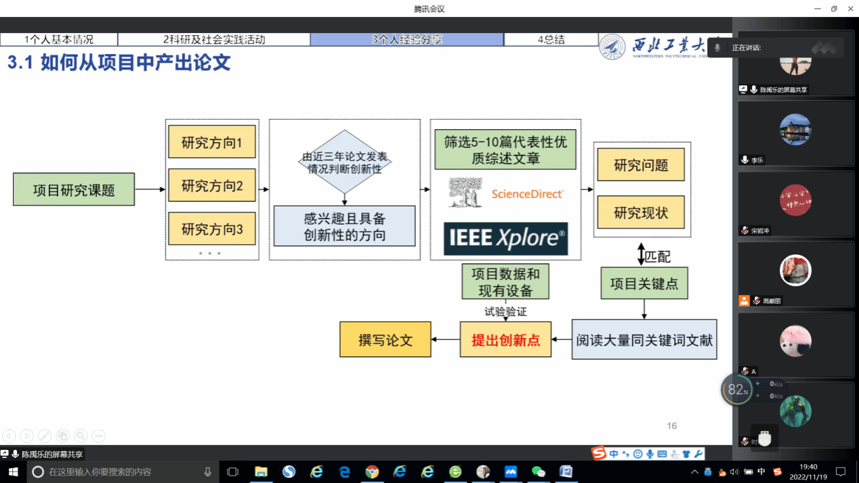This screenshot has width=859, height=483.
Task: Open File Explorer from the taskbar
Action: tap(261, 471)
